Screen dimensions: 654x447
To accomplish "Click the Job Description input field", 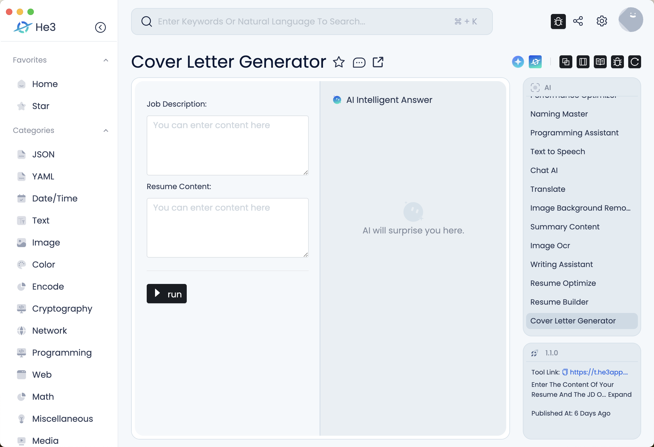I will coord(228,145).
